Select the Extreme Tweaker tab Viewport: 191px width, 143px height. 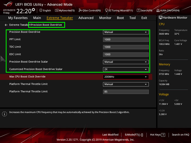pyautogui.click(x=60, y=18)
